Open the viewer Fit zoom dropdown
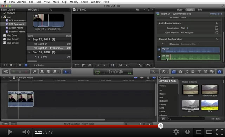 click(140, 9)
